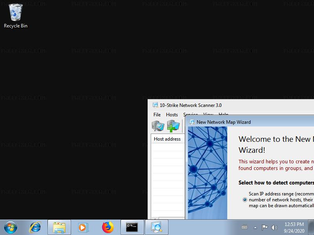Click the 10-Strike Network Scanner taskbar button
314x235 pixels.
(x=157, y=227)
